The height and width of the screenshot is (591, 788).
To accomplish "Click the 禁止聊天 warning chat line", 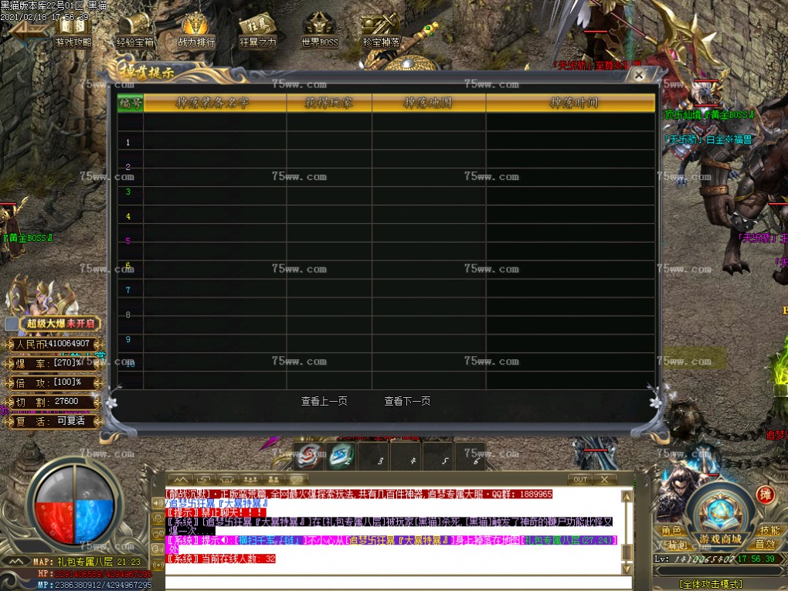I will point(216,513).
